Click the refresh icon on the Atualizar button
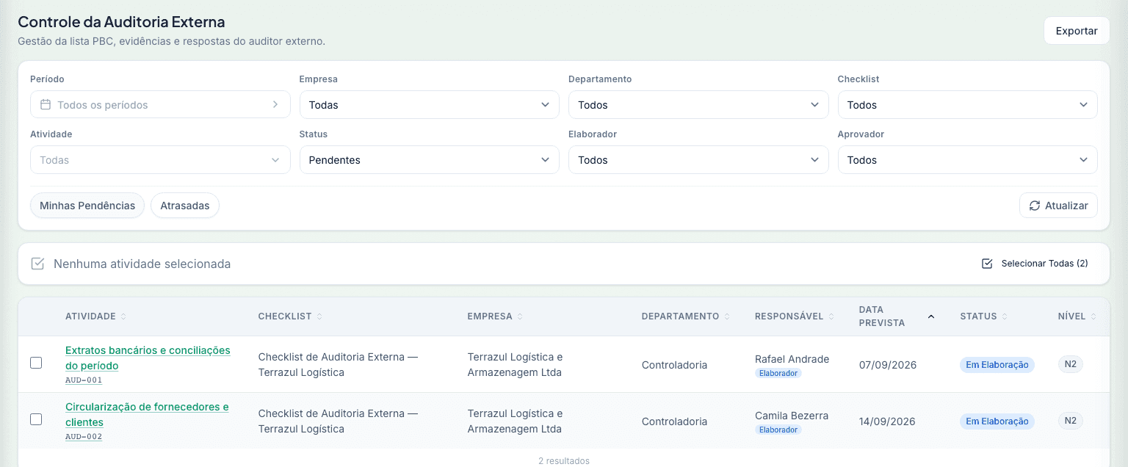The image size is (1128, 467). (x=1035, y=206)
